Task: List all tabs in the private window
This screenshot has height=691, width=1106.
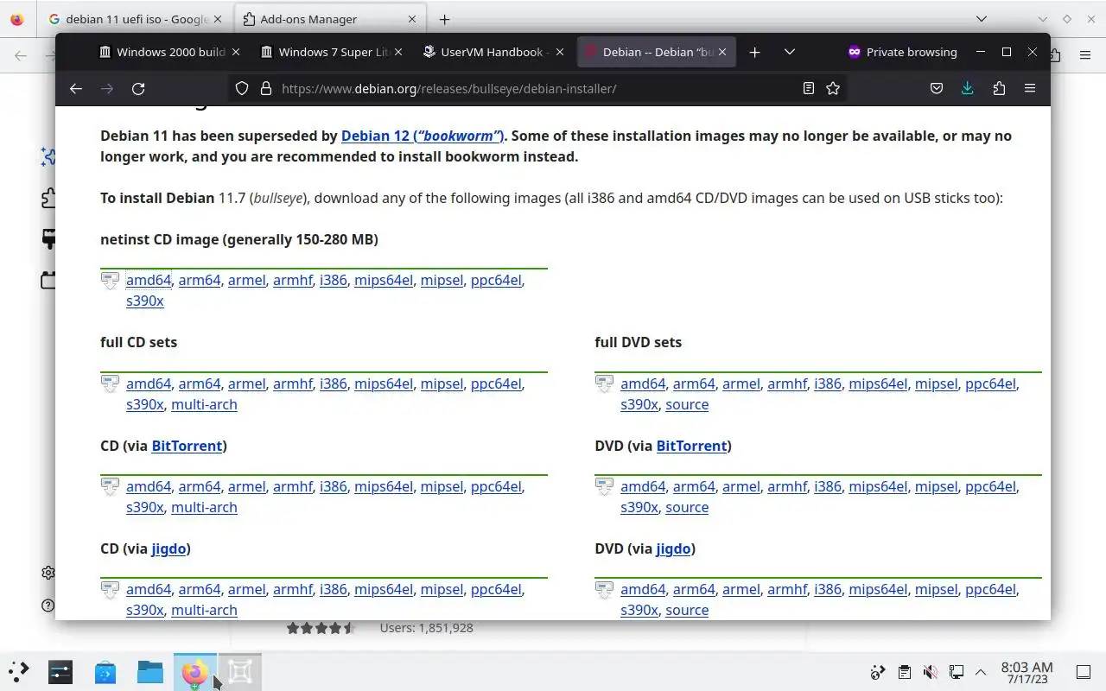Action: (x=789, y=52)
